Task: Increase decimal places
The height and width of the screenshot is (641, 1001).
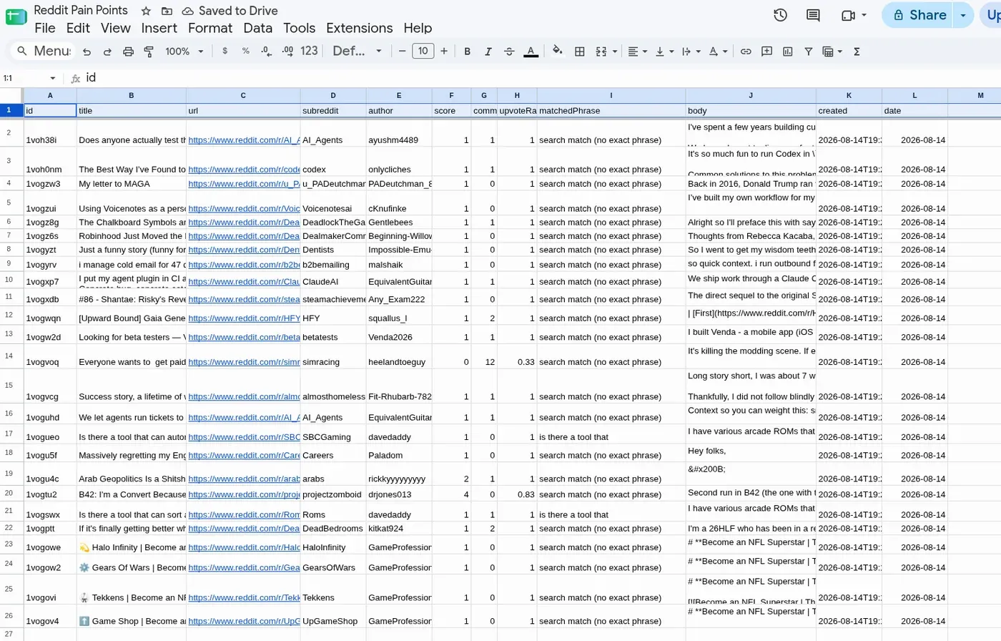Action: 287,52
